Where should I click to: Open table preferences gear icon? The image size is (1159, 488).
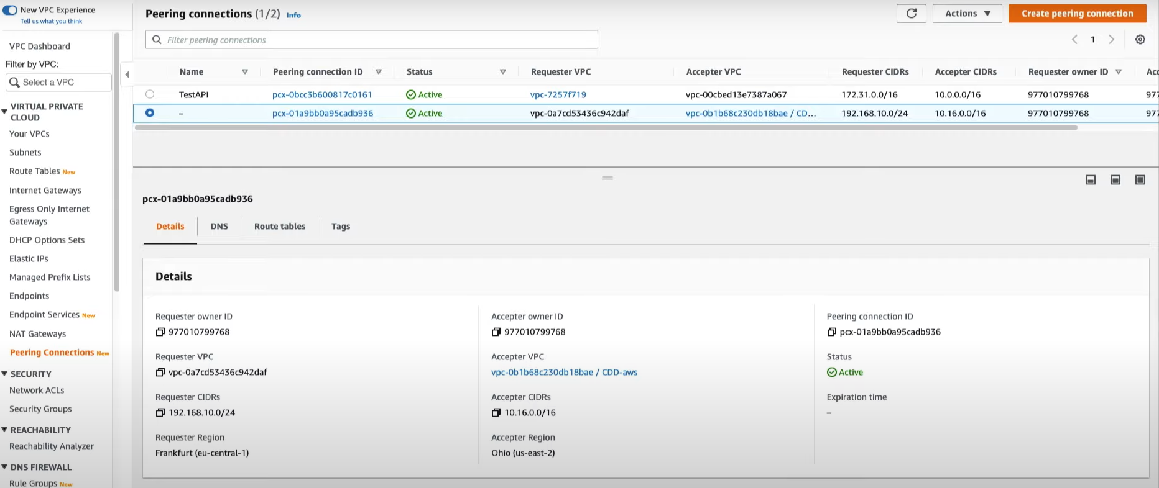coord(1140,39)
